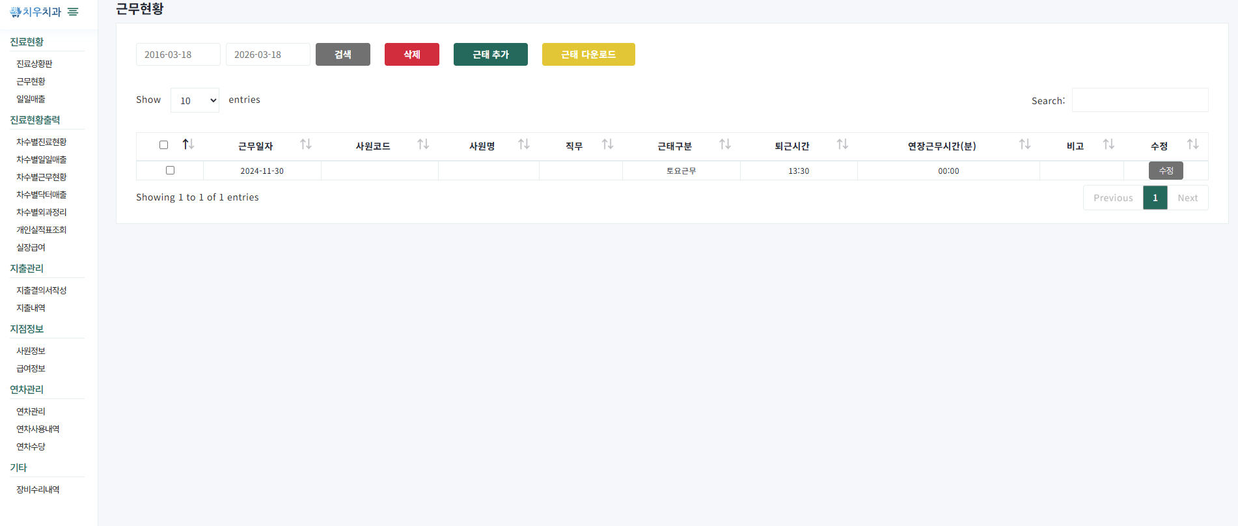Click the Search input box

[1140, 100]
